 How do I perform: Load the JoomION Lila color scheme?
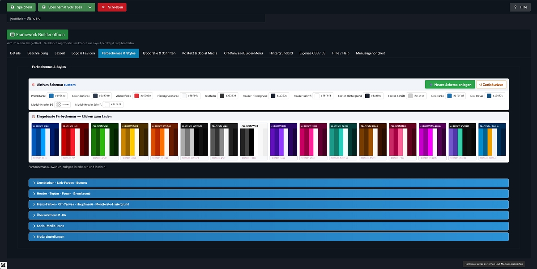(283, 141)
